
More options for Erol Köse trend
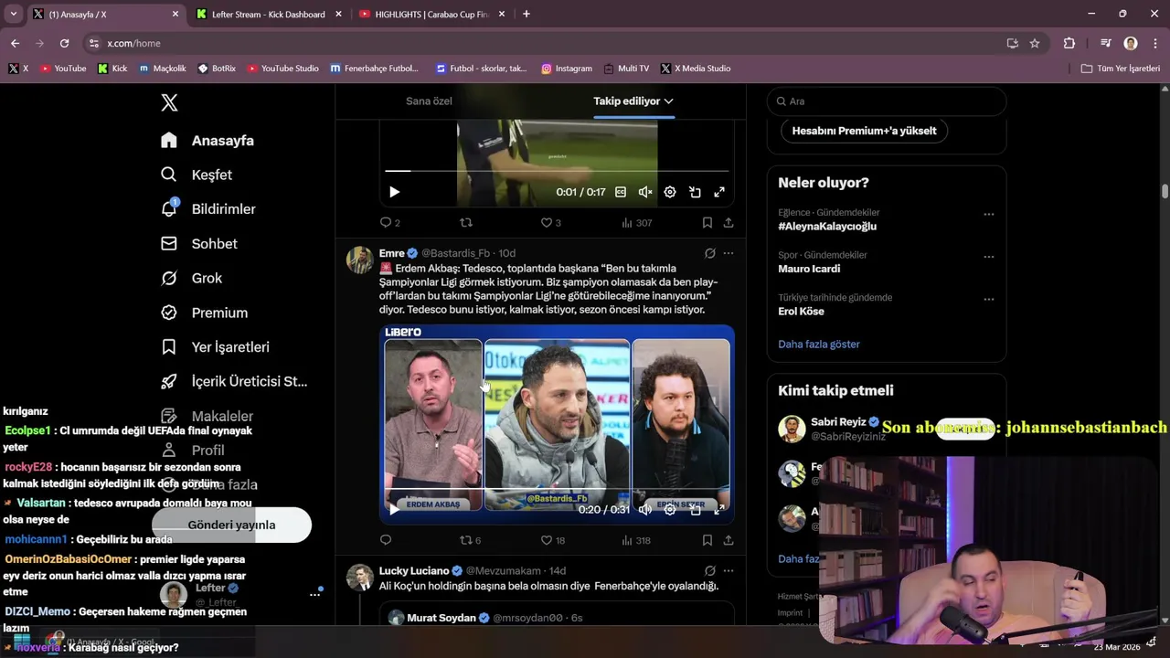point(988,299)
